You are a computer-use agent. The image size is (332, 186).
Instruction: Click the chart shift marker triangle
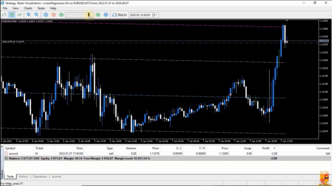tap(287, 21)
